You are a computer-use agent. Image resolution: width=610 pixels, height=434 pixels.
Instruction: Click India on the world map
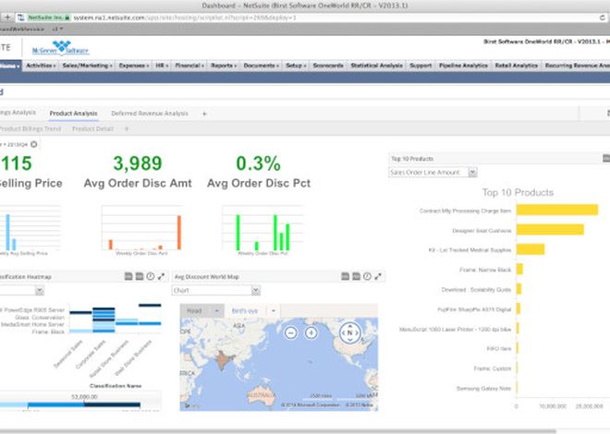[224, 360]
